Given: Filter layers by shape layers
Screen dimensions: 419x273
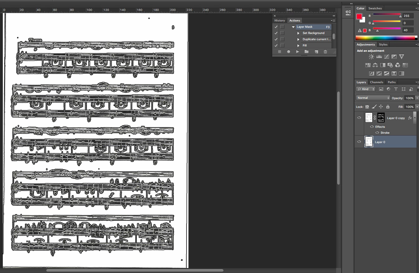Looking at the screenshot, I should (x=404, y=89).
